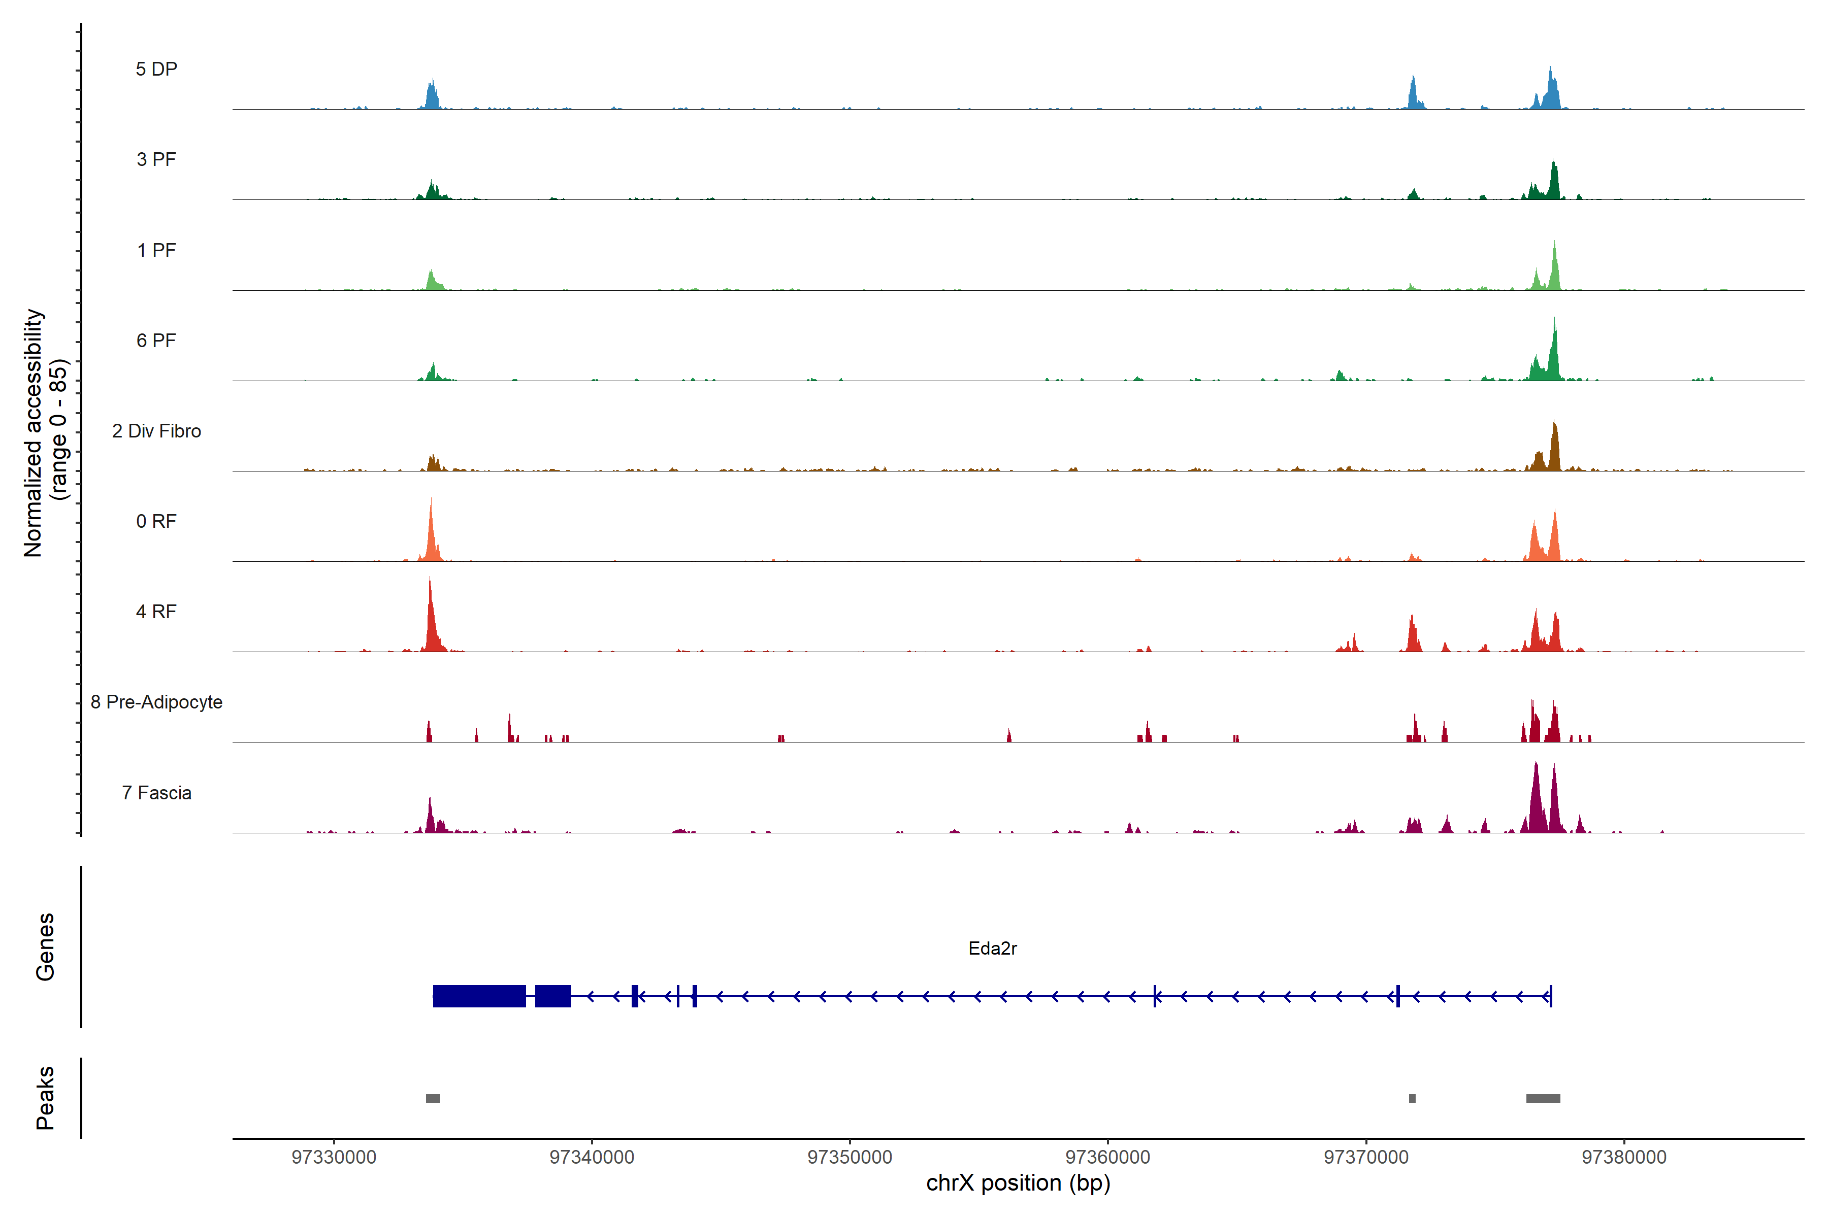
Task: Click the largest Eda2r exon block
Action: coord(479,996)
